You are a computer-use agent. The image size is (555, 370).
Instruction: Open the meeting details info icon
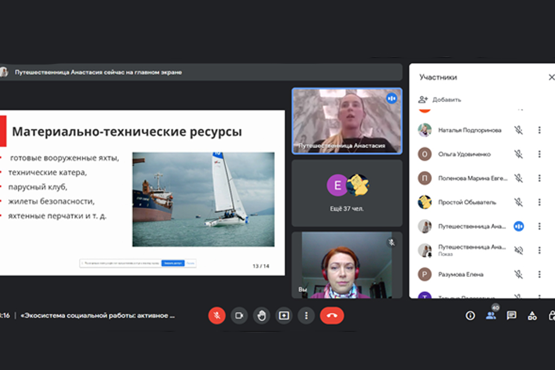coord(470,316)
